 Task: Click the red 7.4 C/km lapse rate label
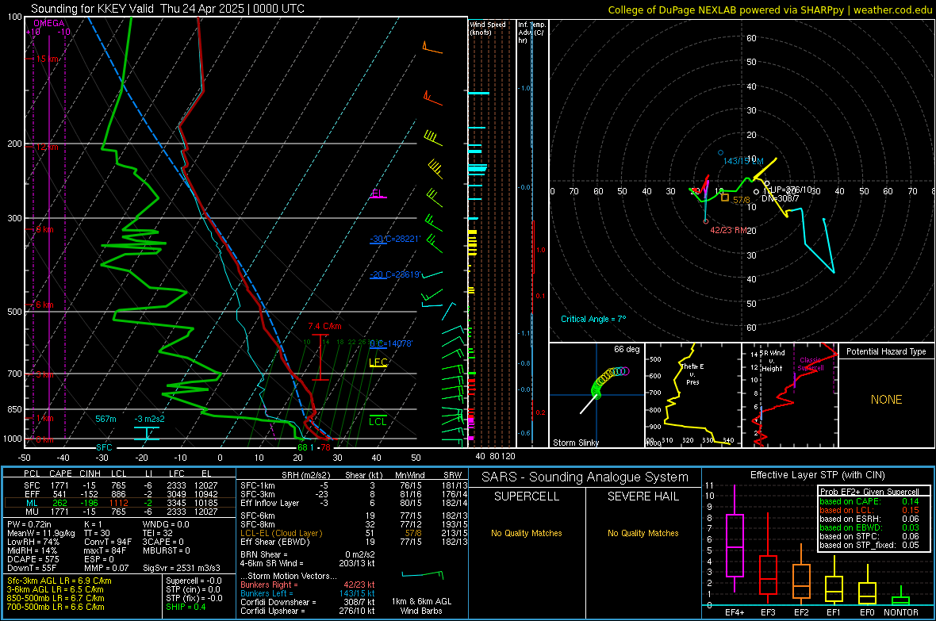click(324, 326)
